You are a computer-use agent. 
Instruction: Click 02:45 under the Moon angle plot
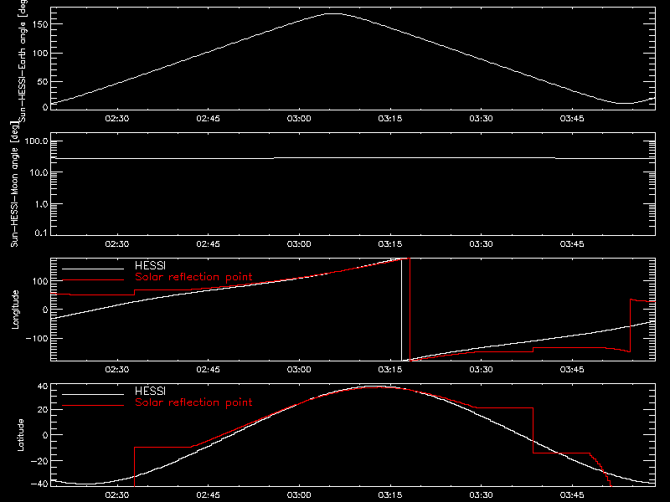(208, 243)
